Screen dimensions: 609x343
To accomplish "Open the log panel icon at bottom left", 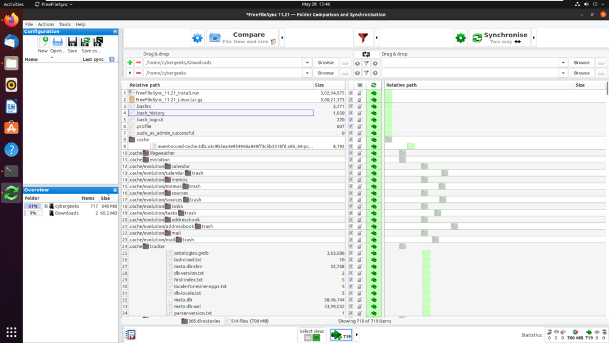I will pyautogui.click(x=130, y=334).
